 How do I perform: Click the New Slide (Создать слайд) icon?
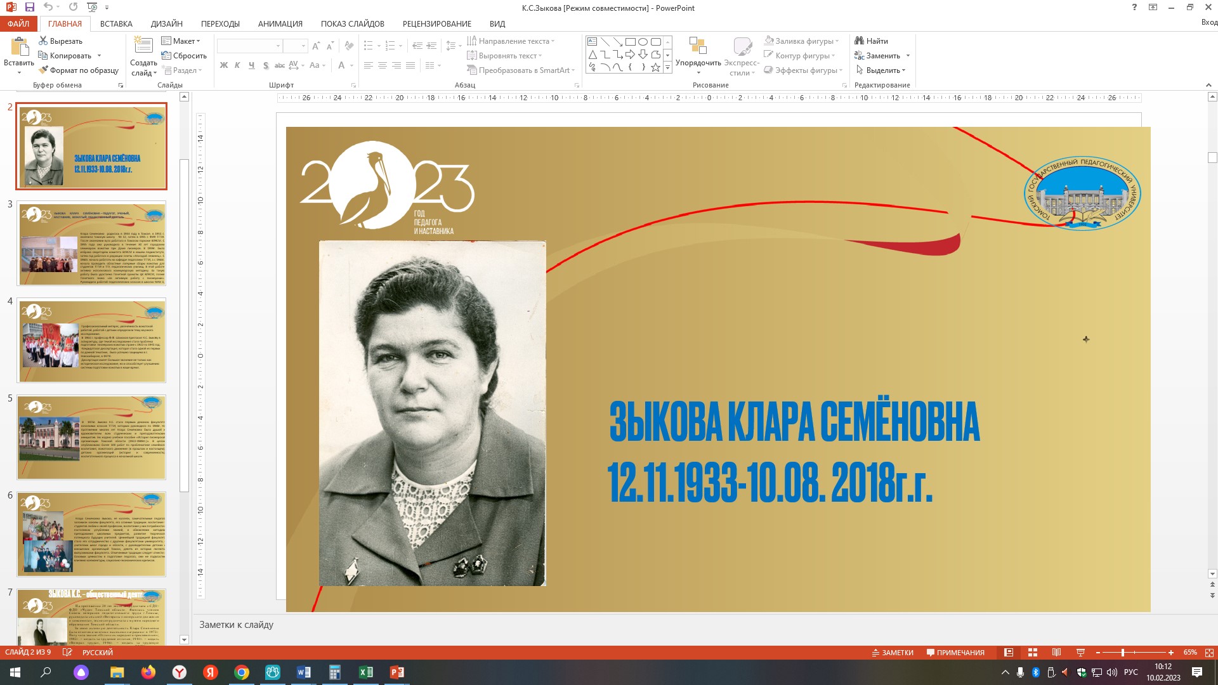tap(143, 46)
